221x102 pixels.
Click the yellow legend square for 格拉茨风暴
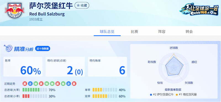point(177,95)
